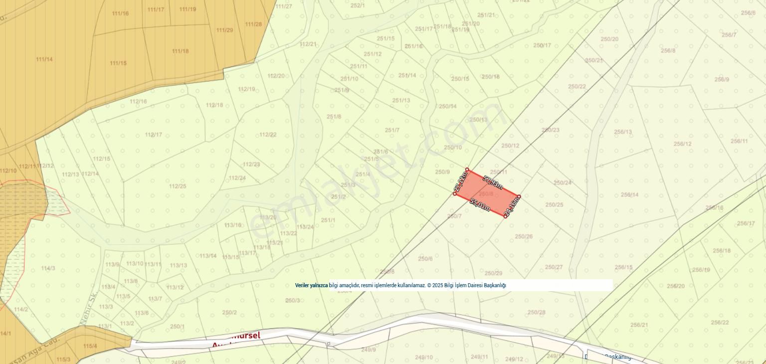Screen dimensions: 766x364
Task: Click the 27,12m edge length label
Action: pos(460,182)
